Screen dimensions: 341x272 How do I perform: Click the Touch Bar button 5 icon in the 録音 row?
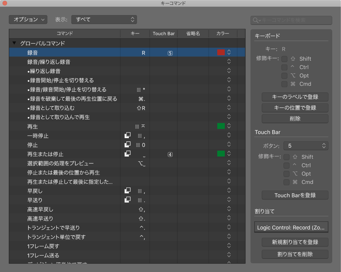pos(170,53)
